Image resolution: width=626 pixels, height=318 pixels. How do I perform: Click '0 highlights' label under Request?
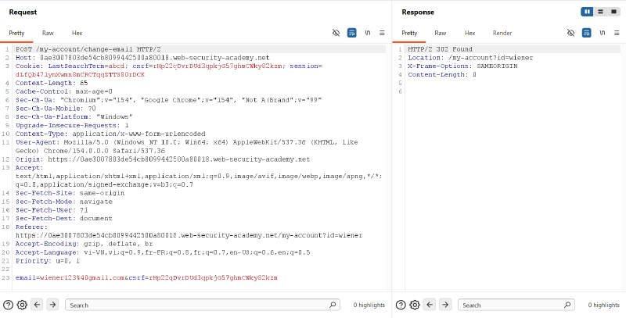click(x=369, y=305)
